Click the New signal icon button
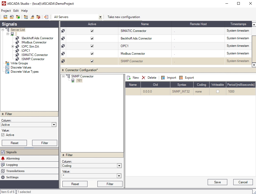Screen dimensions: 256x194 (129, 78)
